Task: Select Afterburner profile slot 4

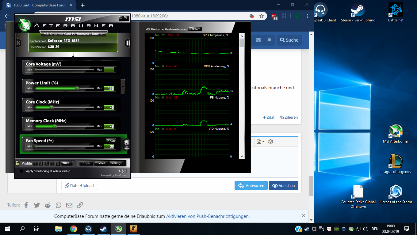Action: [52, 163]
